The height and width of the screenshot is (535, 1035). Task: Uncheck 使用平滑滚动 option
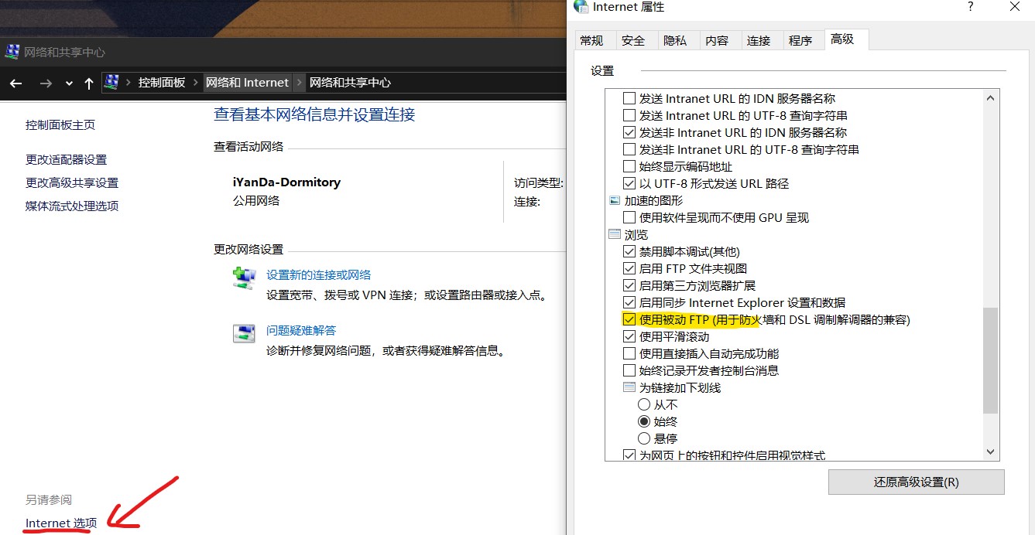tap(629, 336)
